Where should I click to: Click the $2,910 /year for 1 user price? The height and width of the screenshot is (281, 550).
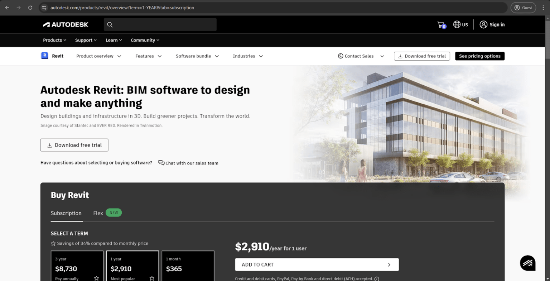tap(271, 247)
